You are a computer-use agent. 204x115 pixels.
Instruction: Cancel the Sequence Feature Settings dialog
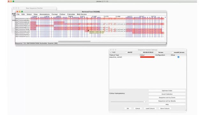click(138, 109)
